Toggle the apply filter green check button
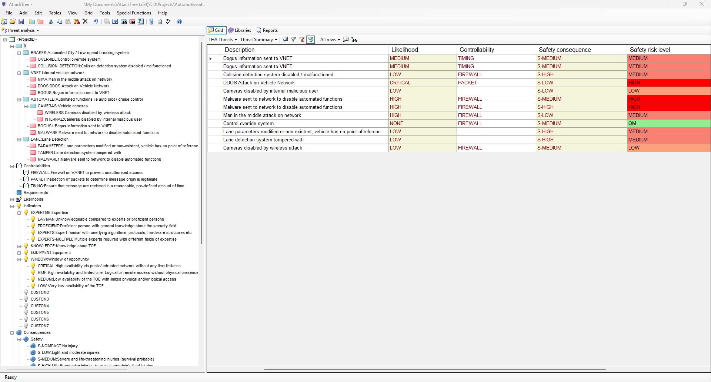The width and height of the screenshot is (711, 382). tap(311, 40)
